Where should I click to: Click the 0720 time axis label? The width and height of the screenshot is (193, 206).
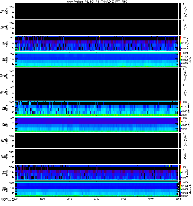point(124,199)
